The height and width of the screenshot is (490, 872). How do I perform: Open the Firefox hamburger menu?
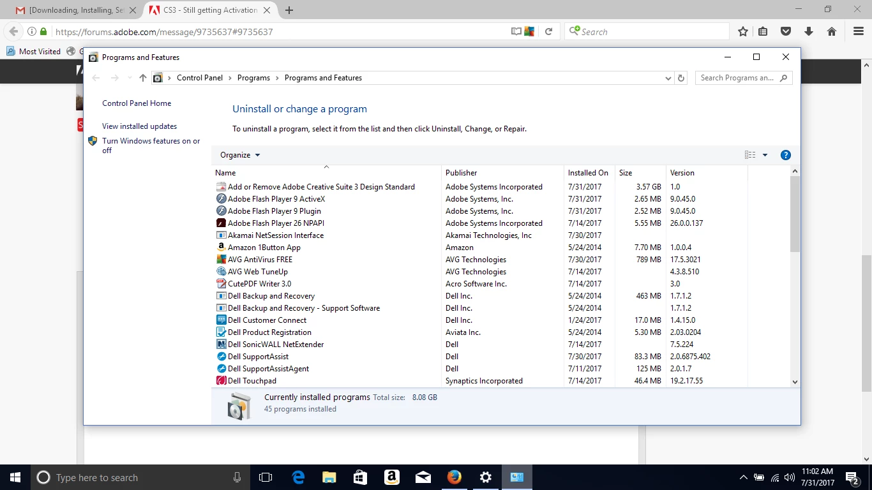pos(859,31)
